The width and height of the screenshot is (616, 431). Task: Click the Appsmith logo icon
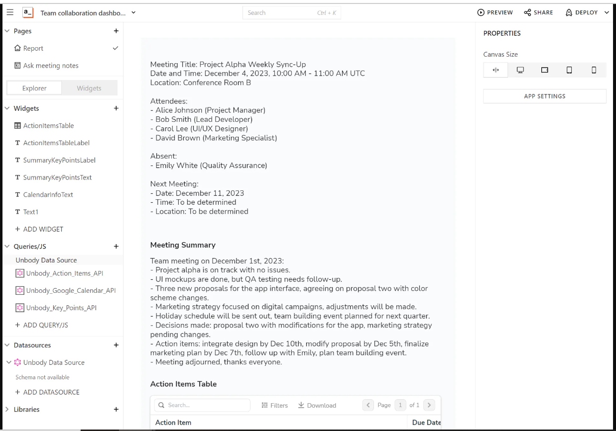click(28, 12)
